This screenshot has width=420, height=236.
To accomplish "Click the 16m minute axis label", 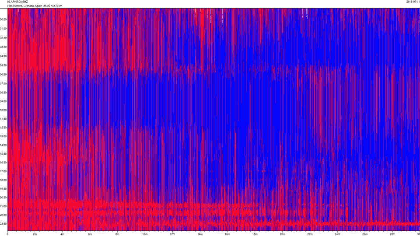I will point(227,234).
